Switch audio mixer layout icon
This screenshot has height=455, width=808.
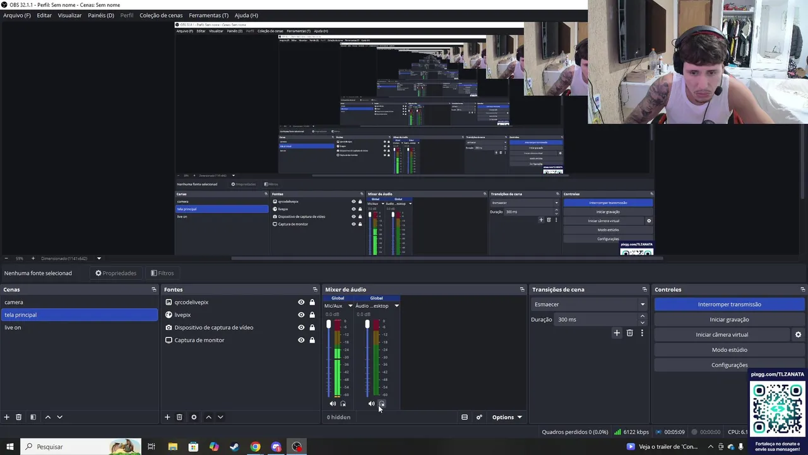point(465,417)
